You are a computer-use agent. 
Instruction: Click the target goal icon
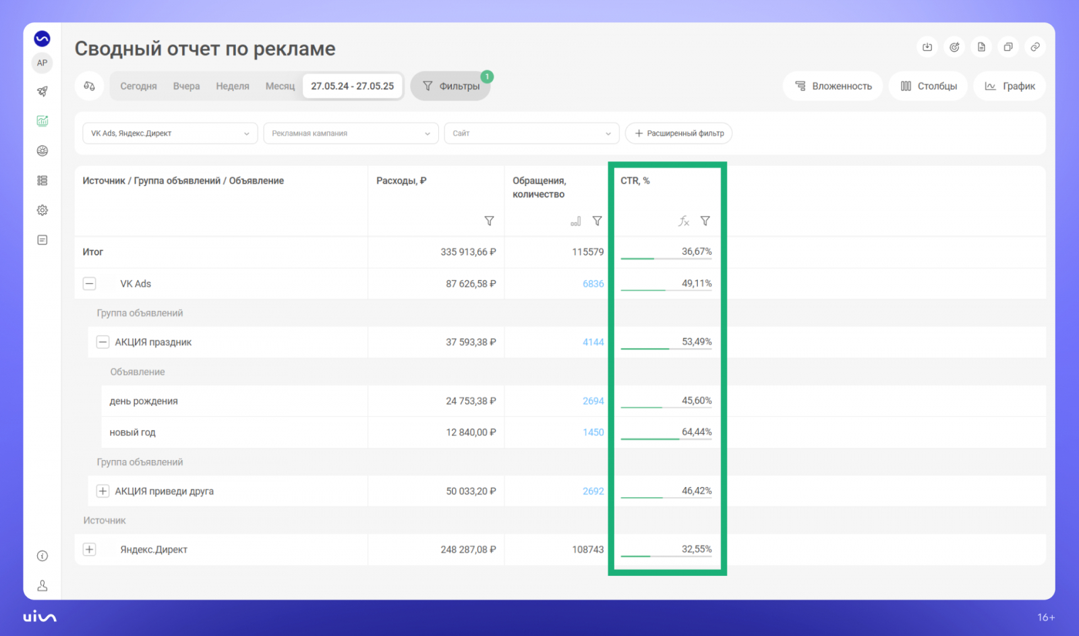click(954, 47)
